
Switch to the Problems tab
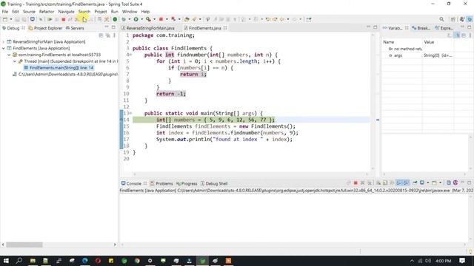pos(161,183)
